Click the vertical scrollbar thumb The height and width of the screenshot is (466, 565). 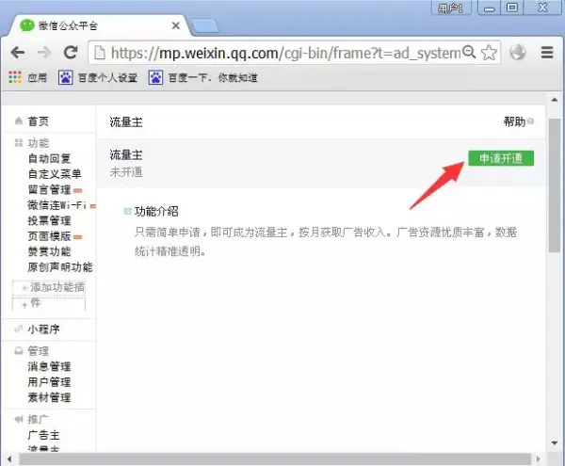[x=555, y=185]
